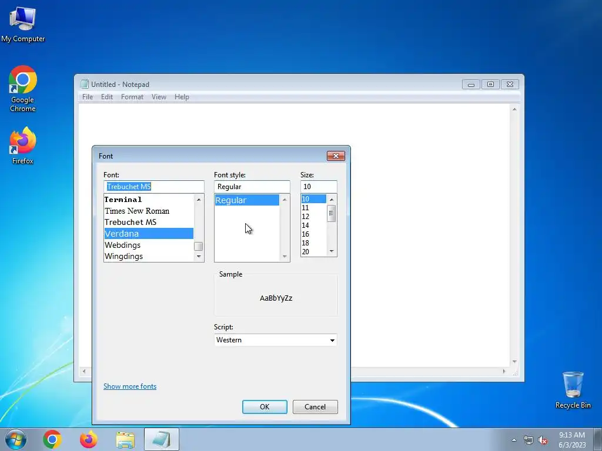
Task: Launch Firefox from the taskbar
Action: [88, 439]
